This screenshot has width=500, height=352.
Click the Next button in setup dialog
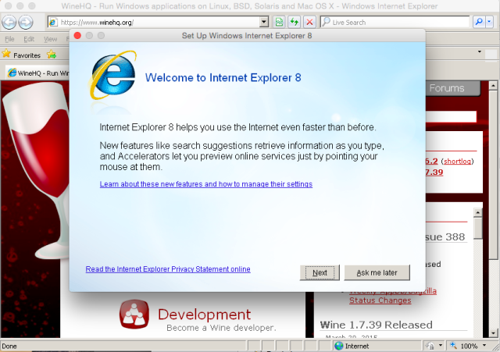(320, 272)
